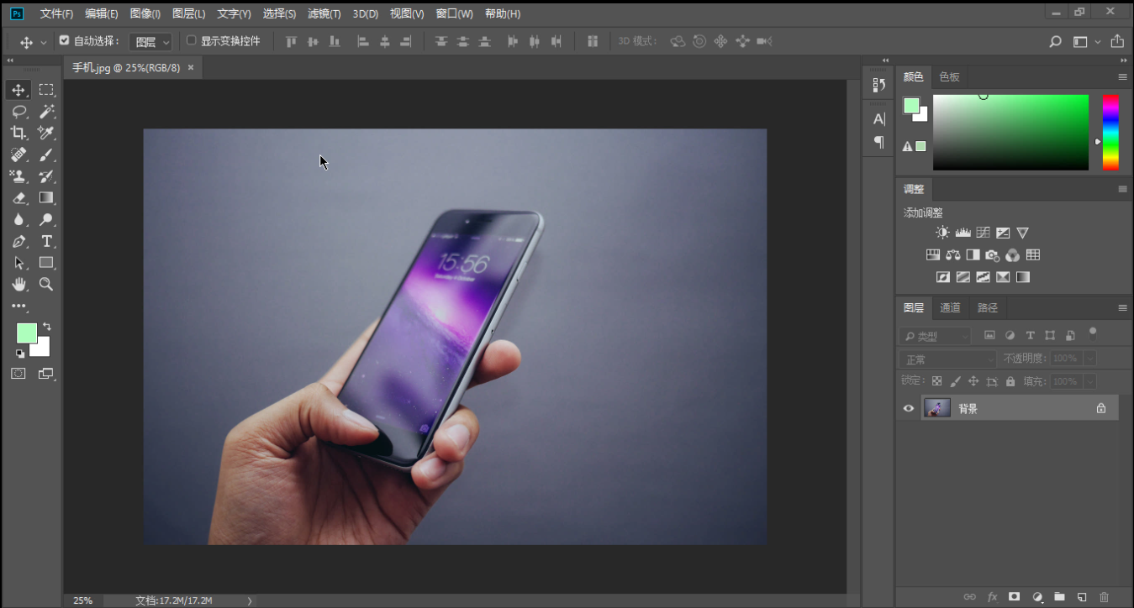Viewport: 1134px width, 608px height.
Task: Align left edges in options bar
Action: (x=363, y=41)
